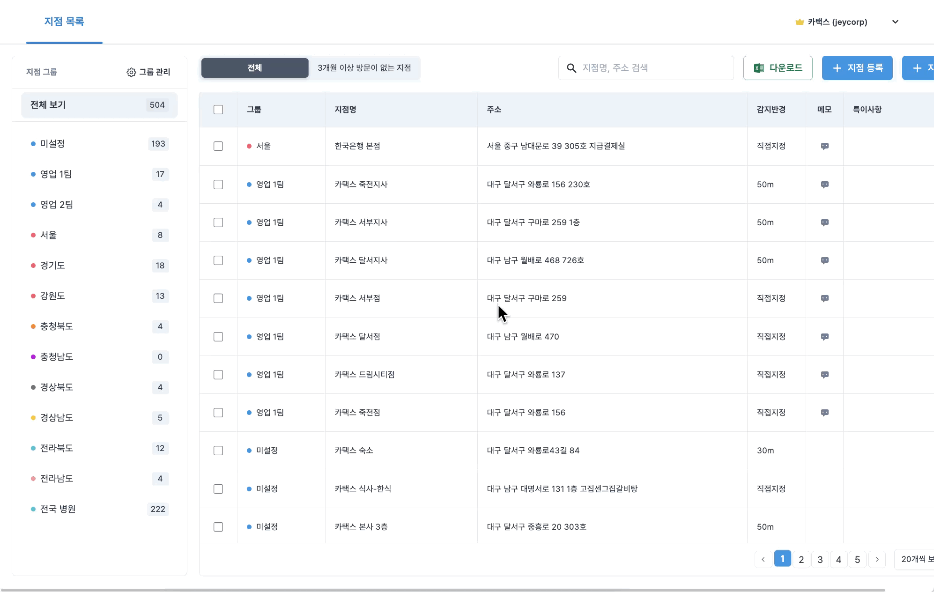
Task: Select the 지점 목록 tab
Action: coord(64,22)
